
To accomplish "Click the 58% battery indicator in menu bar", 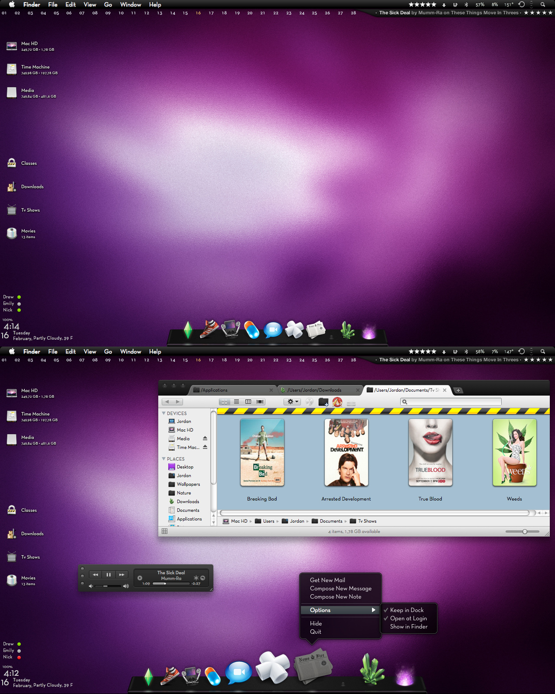I will coord(480,352).
